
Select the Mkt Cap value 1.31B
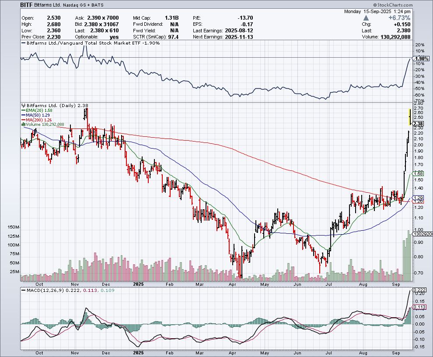pos(172,18)
